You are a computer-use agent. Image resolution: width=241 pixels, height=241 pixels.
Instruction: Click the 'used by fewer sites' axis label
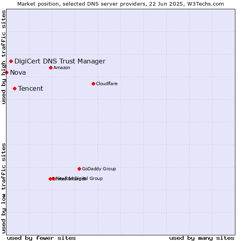41,238
